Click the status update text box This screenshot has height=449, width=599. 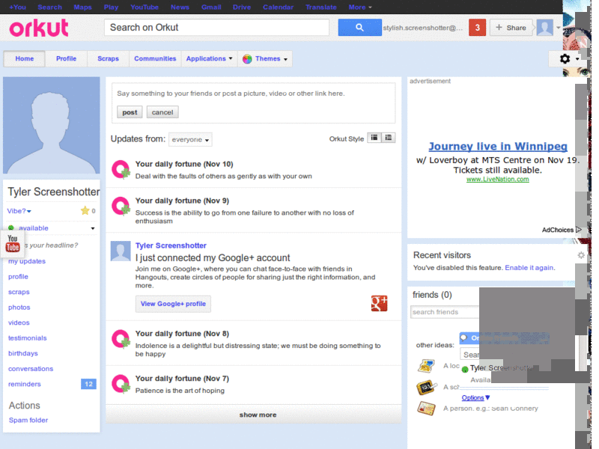(253, 94)
